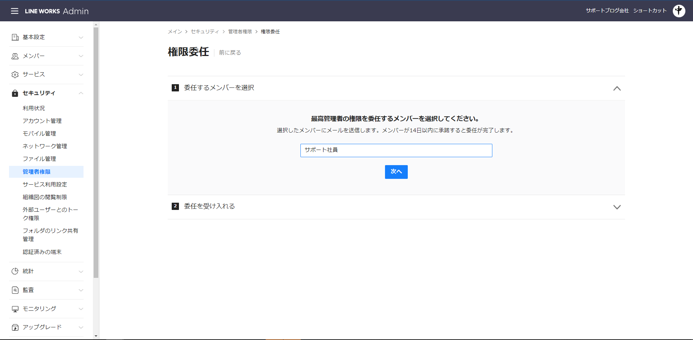
Task: Open アカウント管理 in the sidebar
Action: pos(42,121)
